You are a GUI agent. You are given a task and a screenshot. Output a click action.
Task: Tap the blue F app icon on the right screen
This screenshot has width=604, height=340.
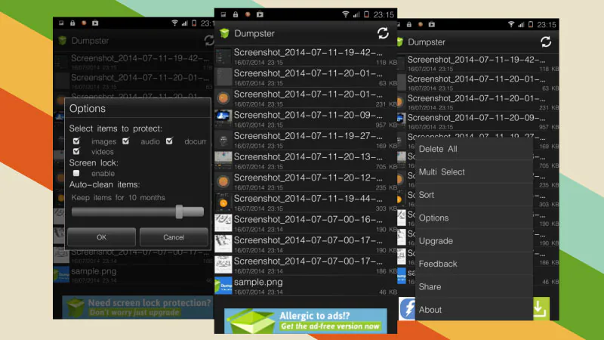(407, 308)
